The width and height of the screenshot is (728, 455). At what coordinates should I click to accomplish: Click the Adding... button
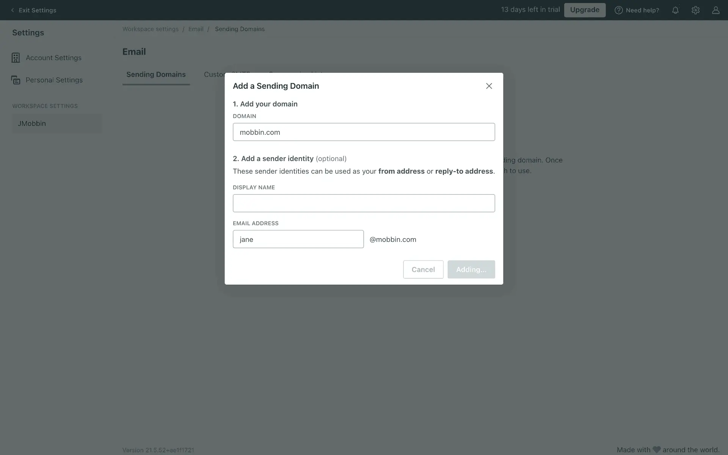[471, 269]
